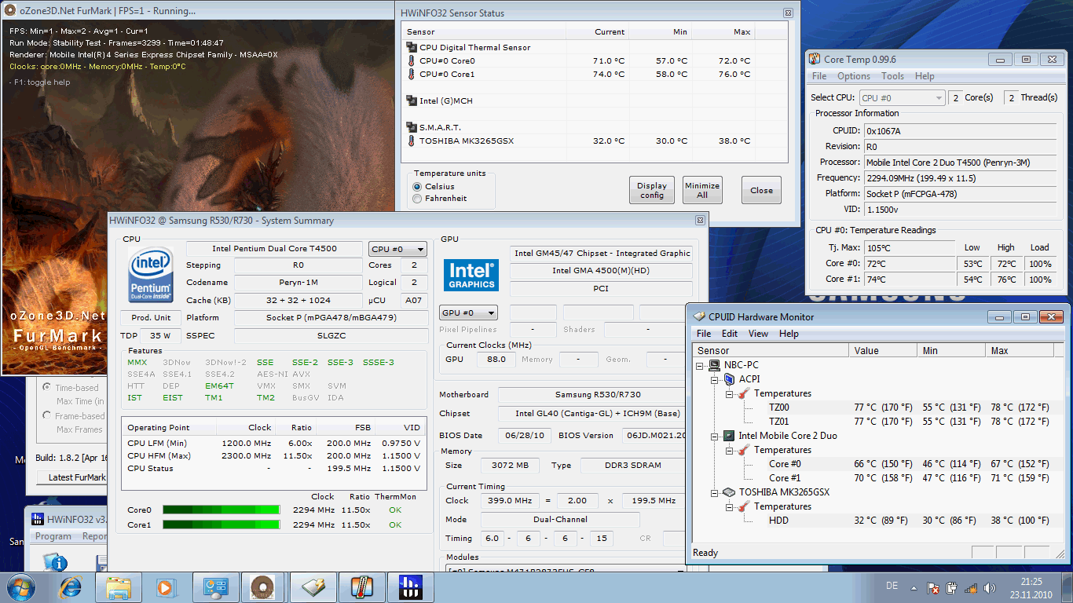Click Core Temp title bar icon
The image size is (1073, 603).
click(x=815, y=59)
